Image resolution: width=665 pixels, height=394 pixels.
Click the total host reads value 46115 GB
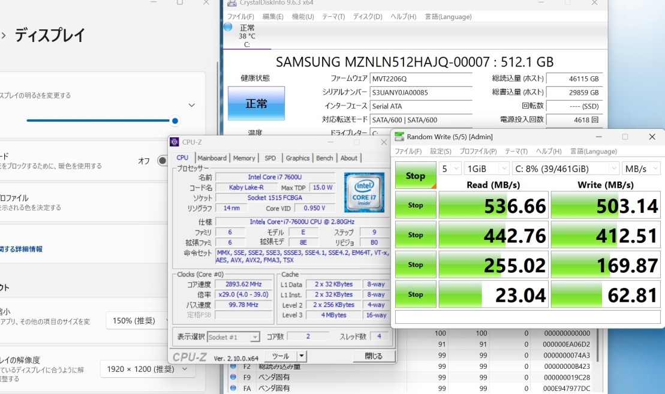[x=574, y=79]
